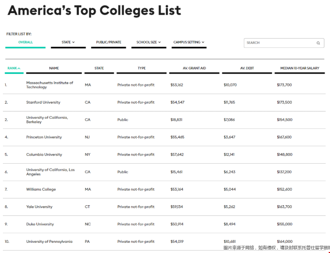
Task: Open University of California, Berkeley link
Action: [47, 120]
